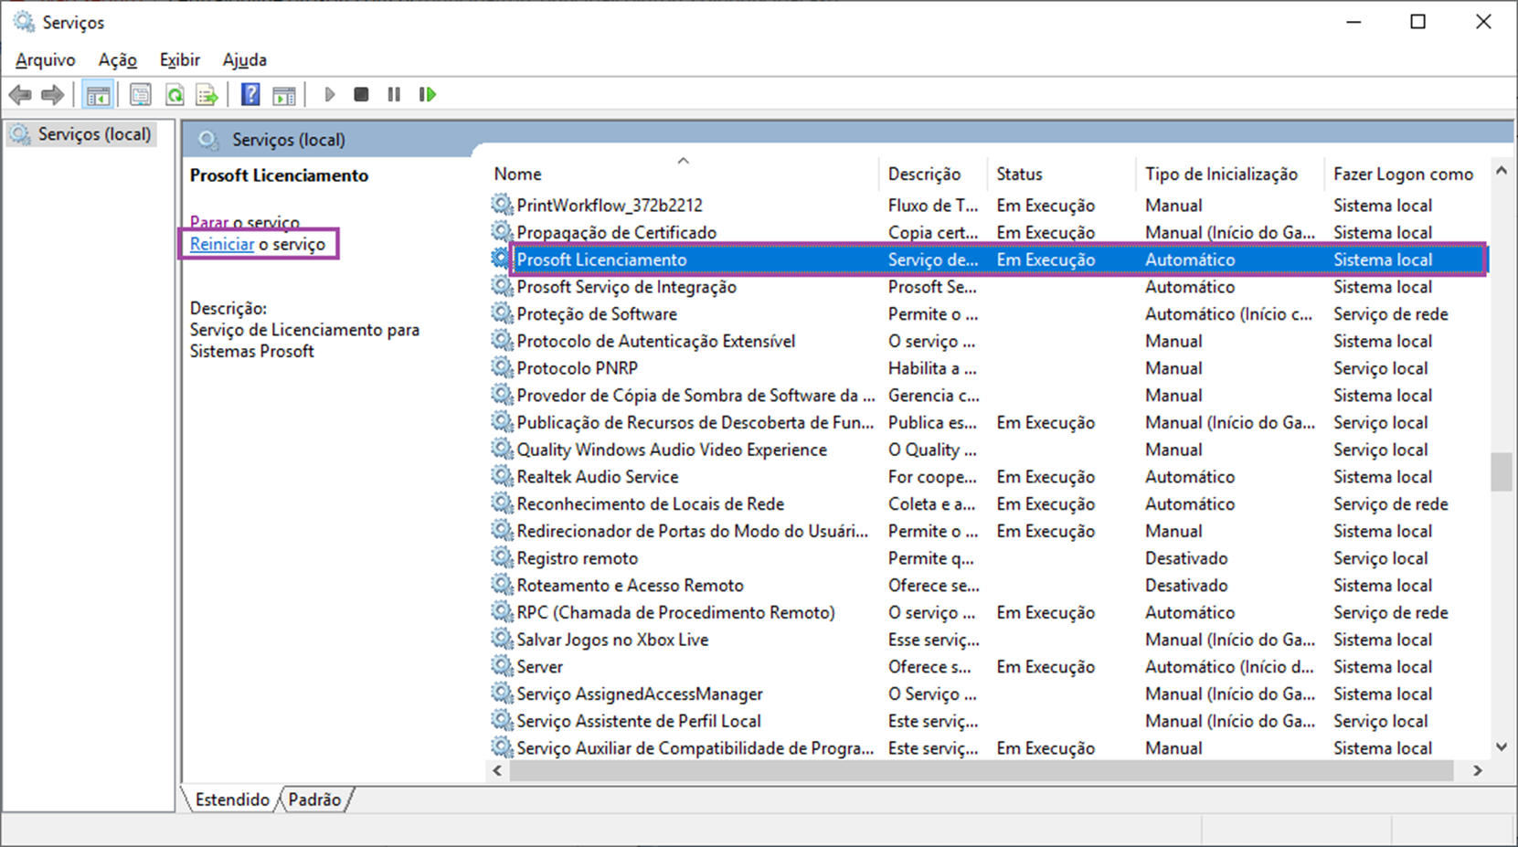Click the vertical scrollbar down arrow
Viewport: 1518px width, 847px height.
1501,746
